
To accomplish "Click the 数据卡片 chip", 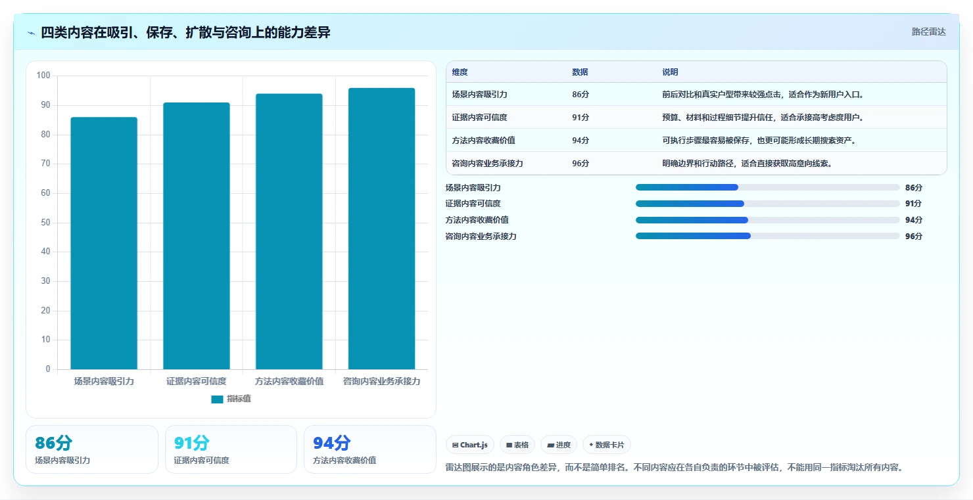I will pyautogui.click(x=606, y=445).
